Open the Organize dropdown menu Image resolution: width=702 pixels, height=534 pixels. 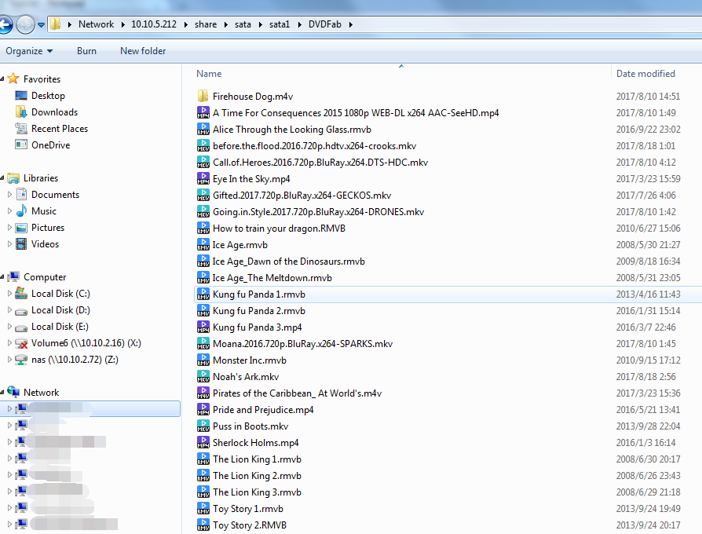coord(29,51)
